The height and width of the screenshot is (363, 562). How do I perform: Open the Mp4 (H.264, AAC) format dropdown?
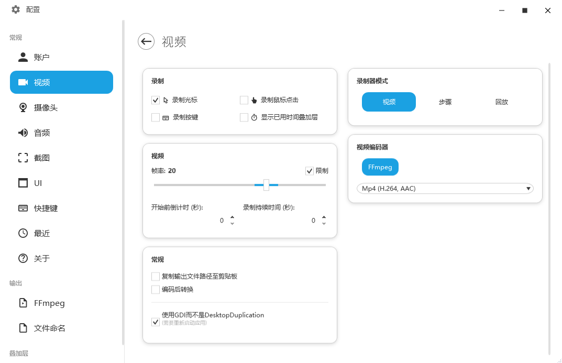(445, 188)
